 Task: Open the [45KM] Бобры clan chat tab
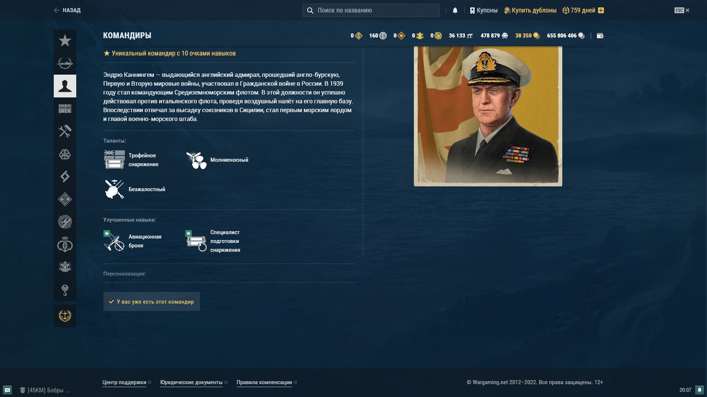click(x=45, y=390)
